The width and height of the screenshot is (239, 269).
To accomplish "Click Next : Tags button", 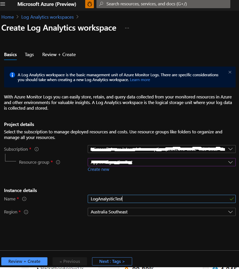I will pyautogui.click(x=112, y=261).
